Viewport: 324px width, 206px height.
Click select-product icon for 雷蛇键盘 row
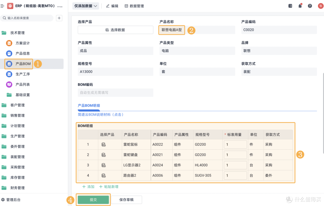tap(103, 155)
